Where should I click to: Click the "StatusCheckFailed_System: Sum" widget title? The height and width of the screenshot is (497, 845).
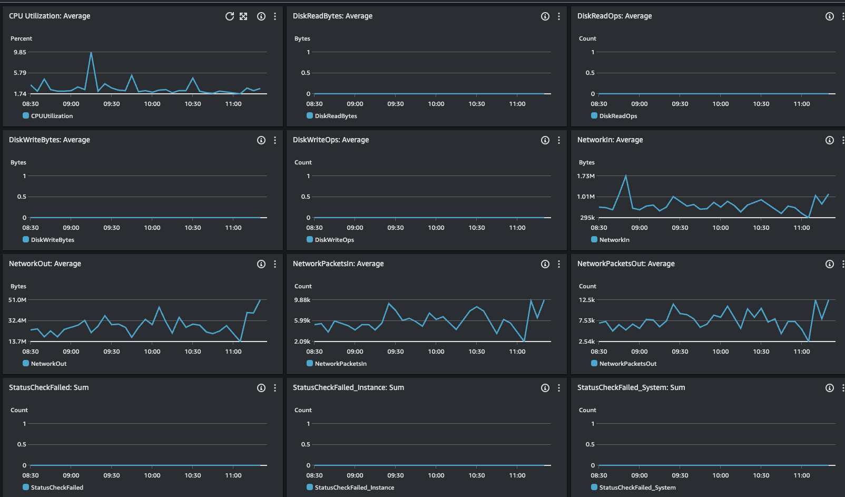[x=631, y=388]
